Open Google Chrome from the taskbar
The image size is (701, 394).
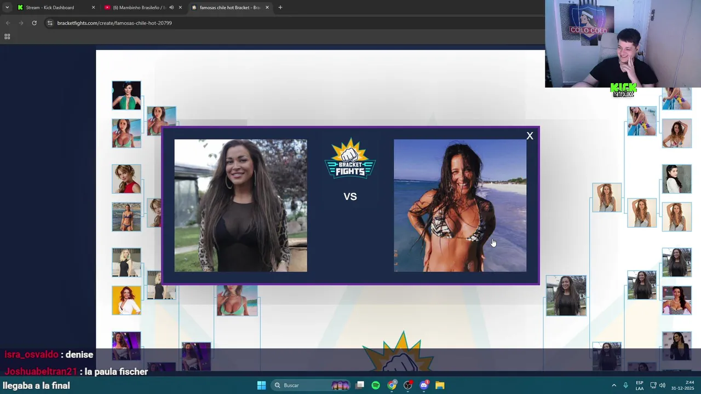coord(392,385)
